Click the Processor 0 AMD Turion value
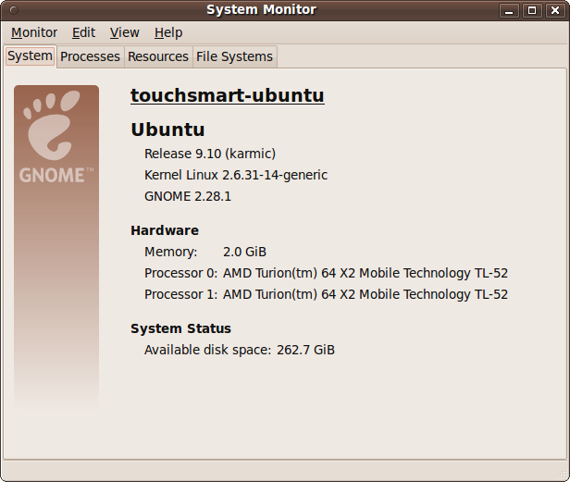 coord(366,273)
